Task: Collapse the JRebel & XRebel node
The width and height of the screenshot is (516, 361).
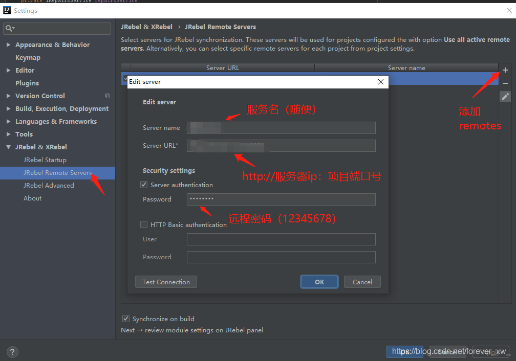Action: click(9, 147)
